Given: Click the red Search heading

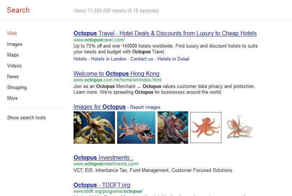Looking at the screenshot, I should [x=18, y=10].
